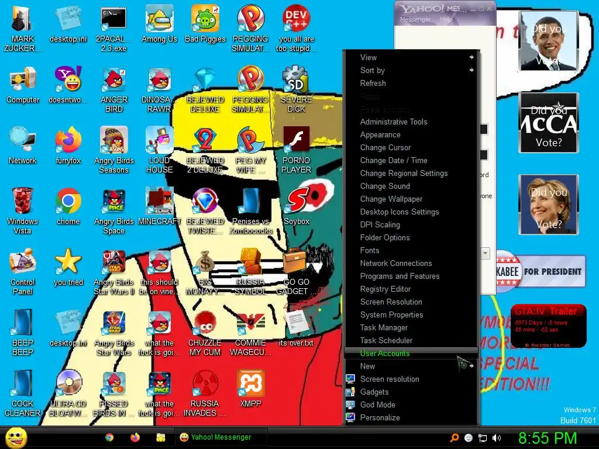Select Folder Options menu entry
599x449 pixels.
[411, 237]
